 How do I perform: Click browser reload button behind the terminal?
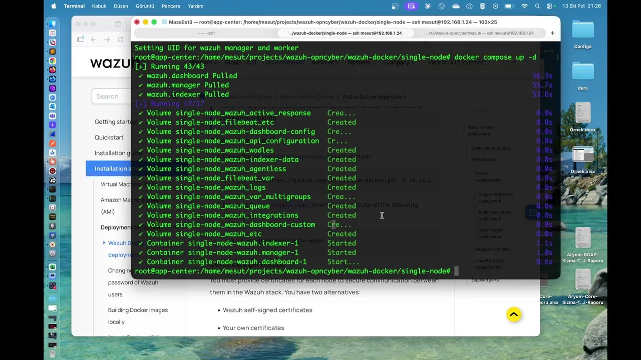121,39
